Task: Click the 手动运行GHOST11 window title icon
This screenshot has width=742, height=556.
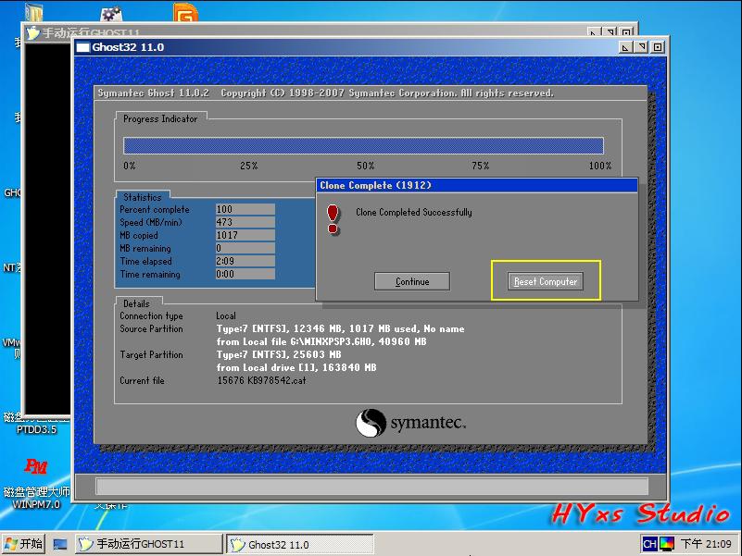Action: click(33, 33)
